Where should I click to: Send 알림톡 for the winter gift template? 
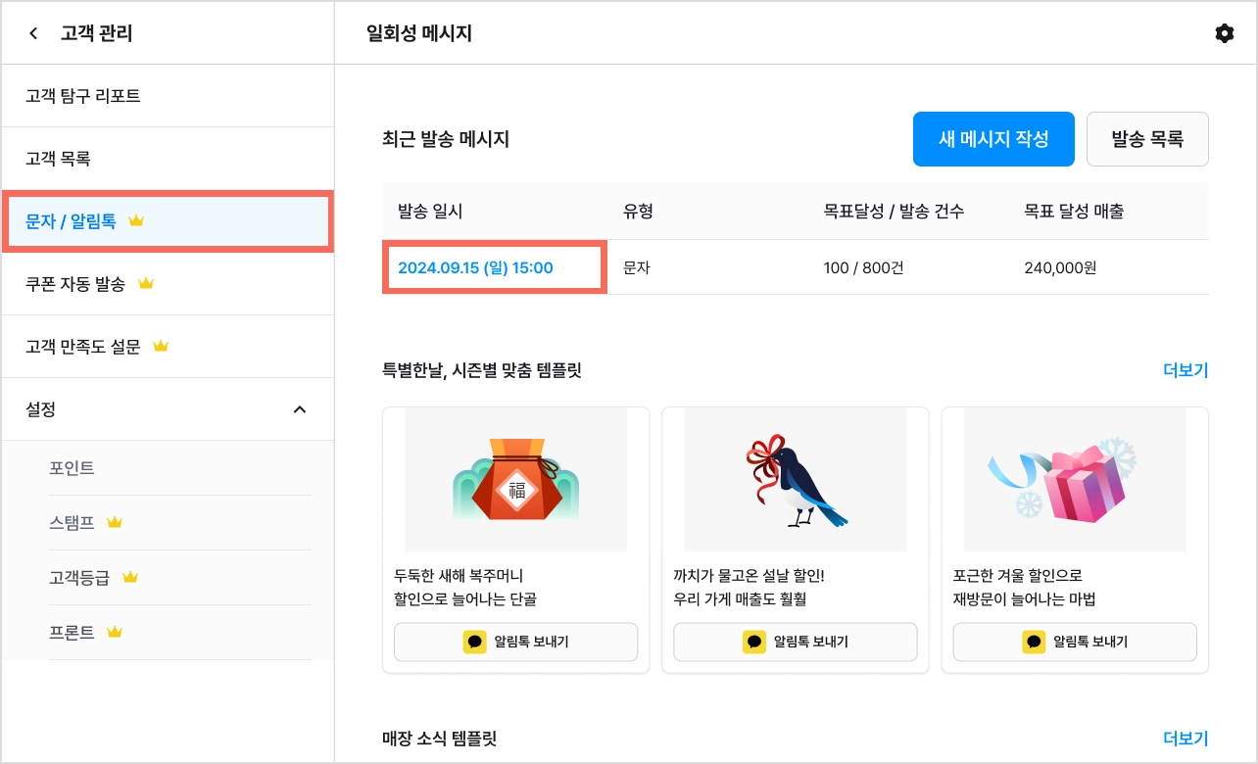(1075, 642)
